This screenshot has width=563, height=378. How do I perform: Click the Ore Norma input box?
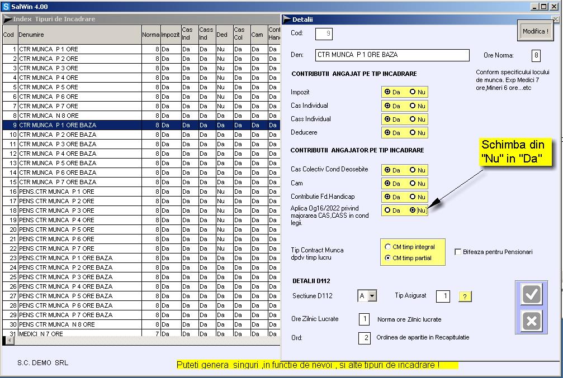[x=536, y=55]
